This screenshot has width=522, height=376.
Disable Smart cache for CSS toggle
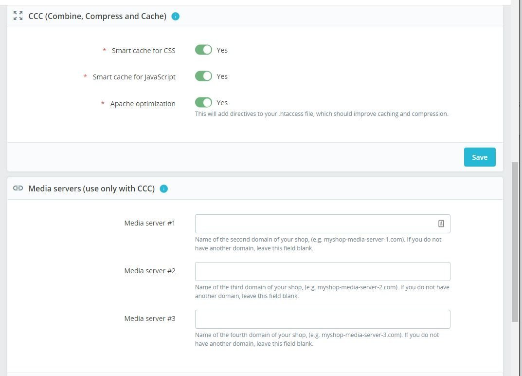(203, 50)
